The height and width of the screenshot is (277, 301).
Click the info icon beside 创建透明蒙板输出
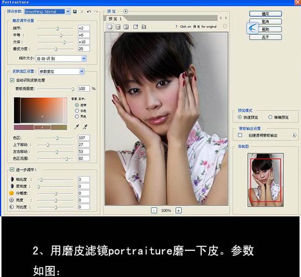[294, 135]
